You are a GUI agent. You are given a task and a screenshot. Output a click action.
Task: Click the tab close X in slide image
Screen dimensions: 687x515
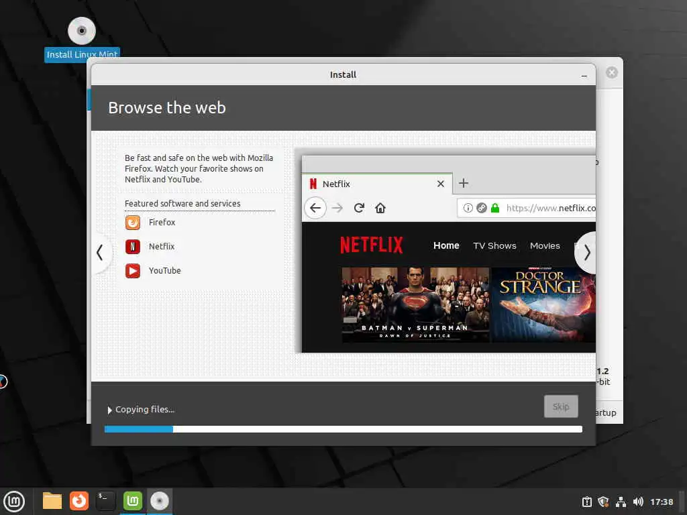(441, 184)
